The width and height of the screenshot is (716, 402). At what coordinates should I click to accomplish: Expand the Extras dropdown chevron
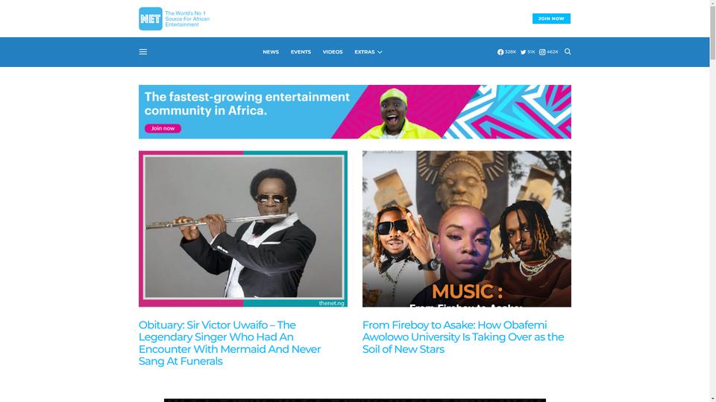pos(380,52)
